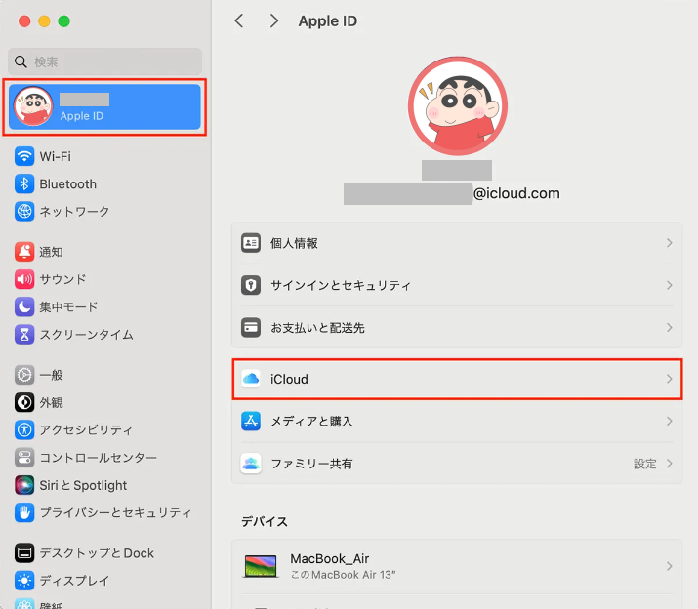Expand ファミリー共有 row chevron
698x609 pixels.
tap(669, 464)
